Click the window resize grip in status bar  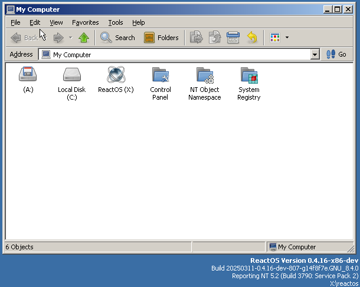point(351,249)
